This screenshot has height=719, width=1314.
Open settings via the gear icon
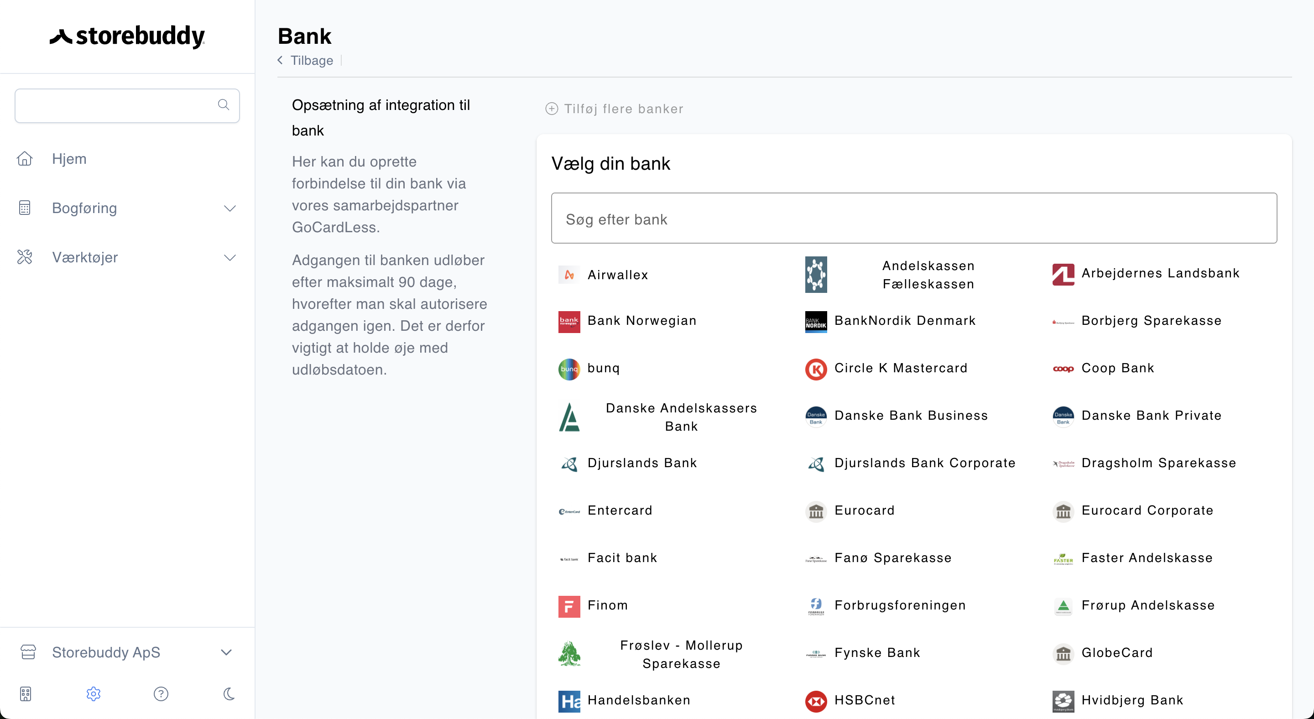pyautogui.click(x=94, y=693)
